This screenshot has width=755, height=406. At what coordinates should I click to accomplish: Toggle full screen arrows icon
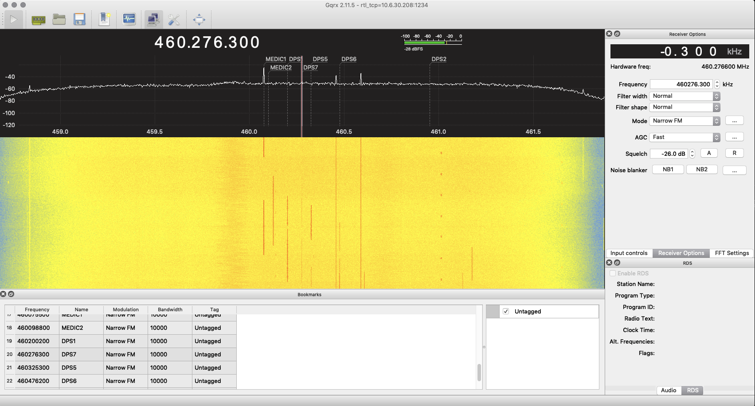[x=199, y=19]
